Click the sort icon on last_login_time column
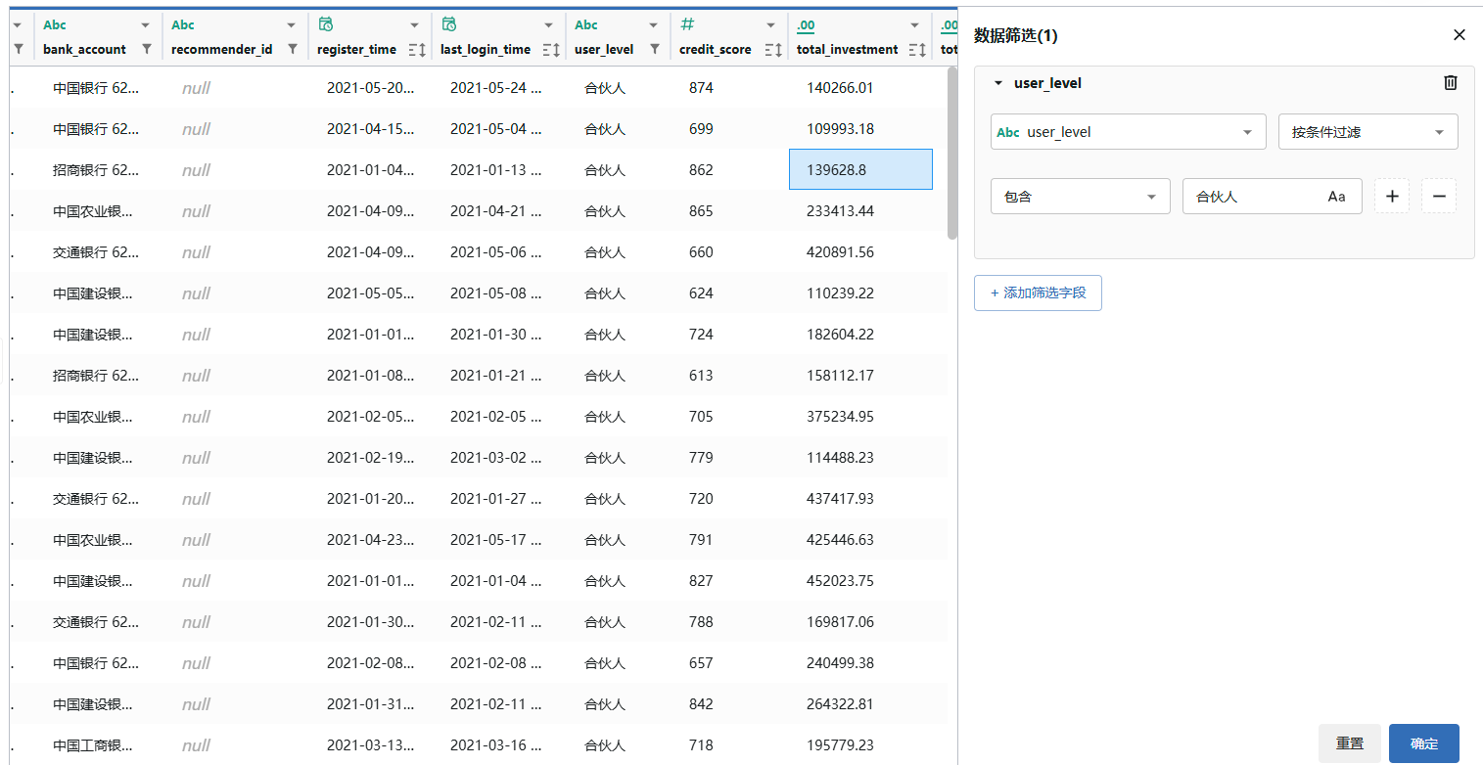Image resolution: width=1483 pixels, height=765 pixels. tap(550, 49)
